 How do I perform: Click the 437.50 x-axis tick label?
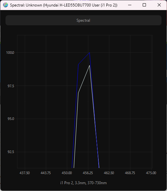(25, 173)
